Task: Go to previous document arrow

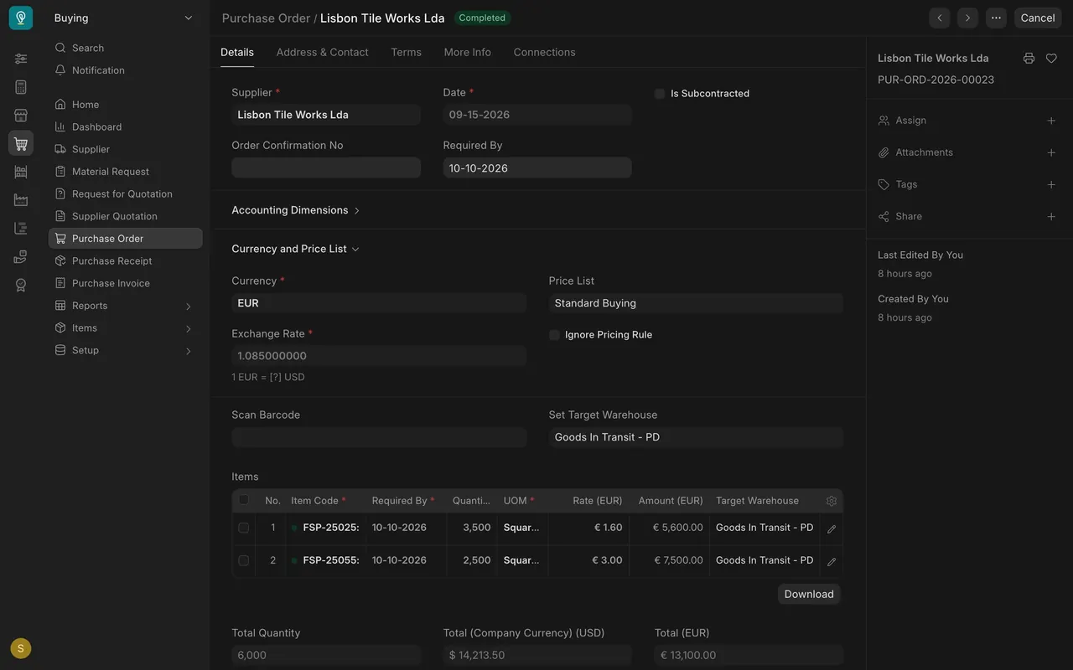Action: [940, 18]
